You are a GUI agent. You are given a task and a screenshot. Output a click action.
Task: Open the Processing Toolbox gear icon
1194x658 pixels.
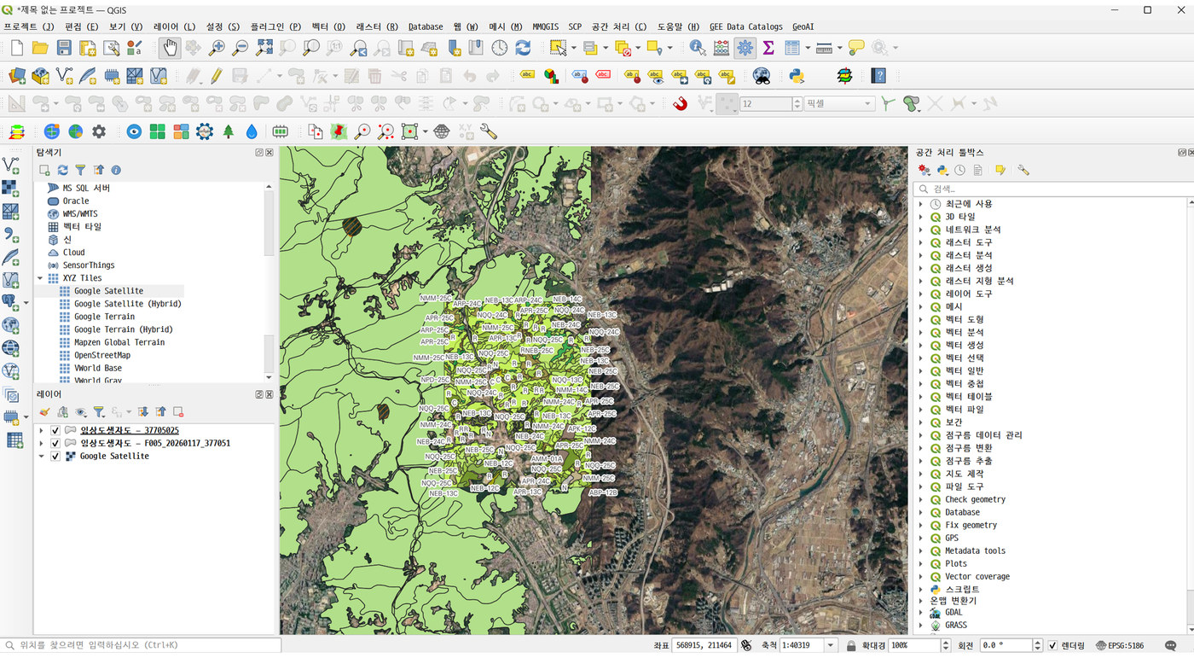click(x=745, y=48)
